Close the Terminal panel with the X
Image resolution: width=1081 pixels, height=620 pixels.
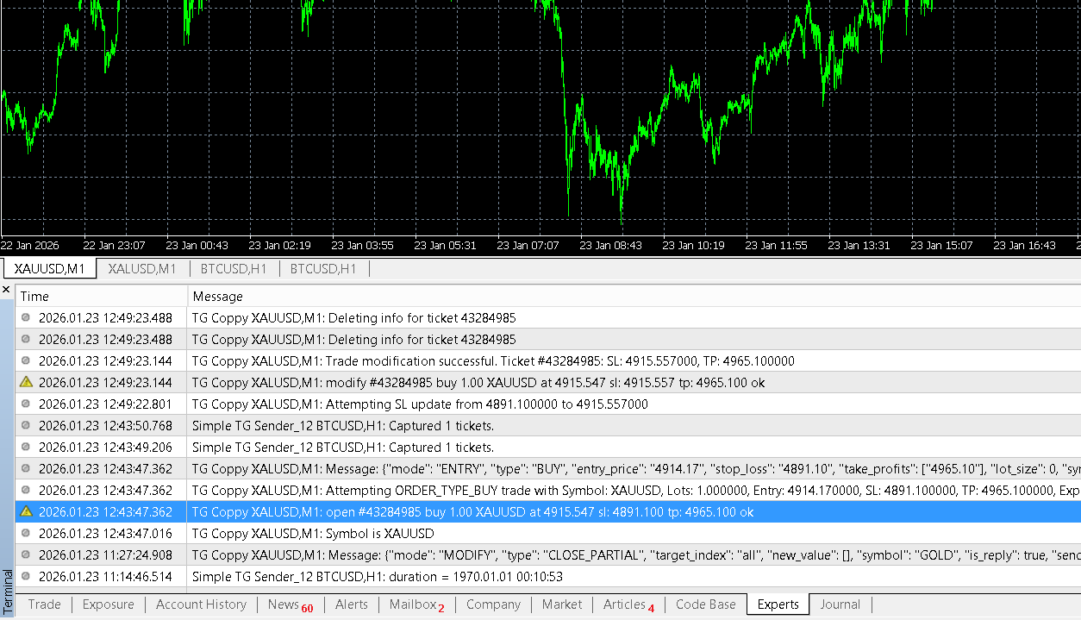coord(6,290)
